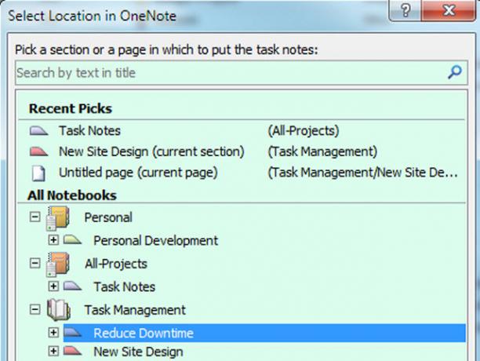480x361 pixels.
Task: Click the red New Site Design section icon in Recent Picks
Action: pyautogui.click(x=38, y=151)
